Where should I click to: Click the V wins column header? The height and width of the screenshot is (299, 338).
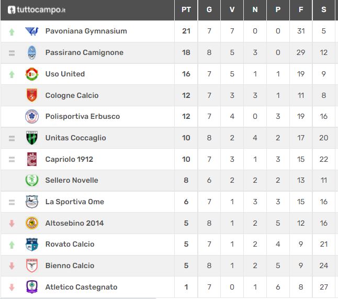[x=232, y=10]
